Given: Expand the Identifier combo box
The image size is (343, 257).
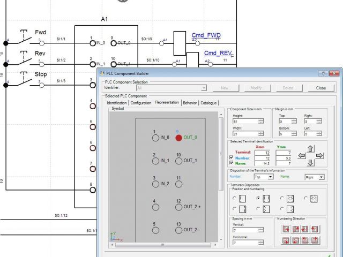Looking at the screenshot, I should tap(204, 87).
